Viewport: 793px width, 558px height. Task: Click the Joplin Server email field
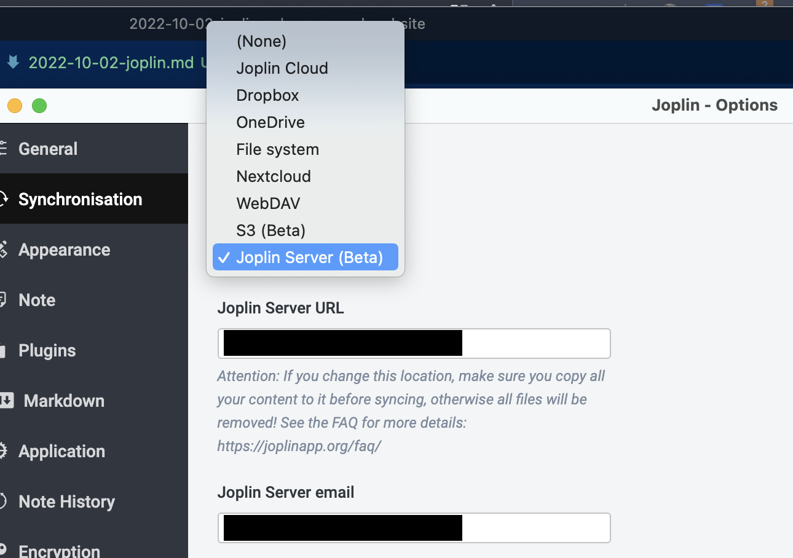(413, 527)
